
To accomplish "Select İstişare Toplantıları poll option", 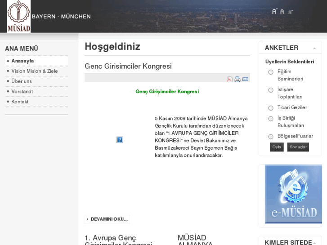I will coord(271,90).
